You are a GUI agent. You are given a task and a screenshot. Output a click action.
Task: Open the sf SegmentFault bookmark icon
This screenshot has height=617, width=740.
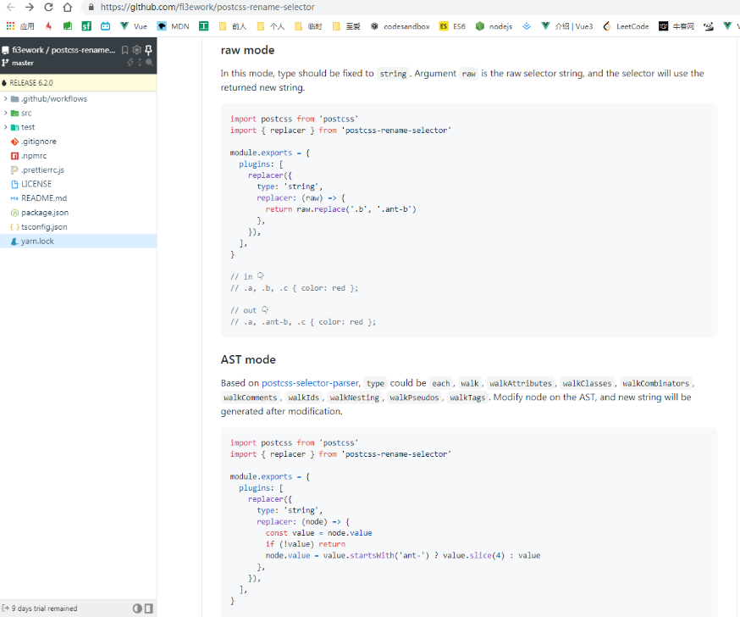(x=86, y=26)
